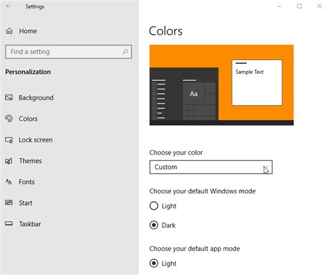Click the Sample Text preview
Viewport: 328px width, 275px height.
[x=249, y=72]
